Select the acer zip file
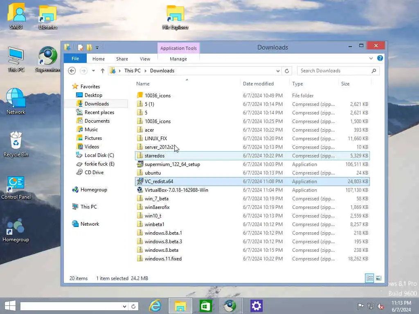This screenshot has width=419, height=314. (252, 130)
